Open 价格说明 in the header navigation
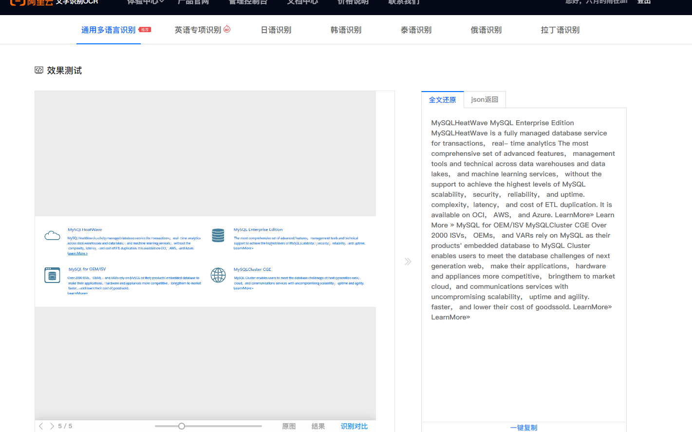 pyautogui.click(x=353, y=2)
